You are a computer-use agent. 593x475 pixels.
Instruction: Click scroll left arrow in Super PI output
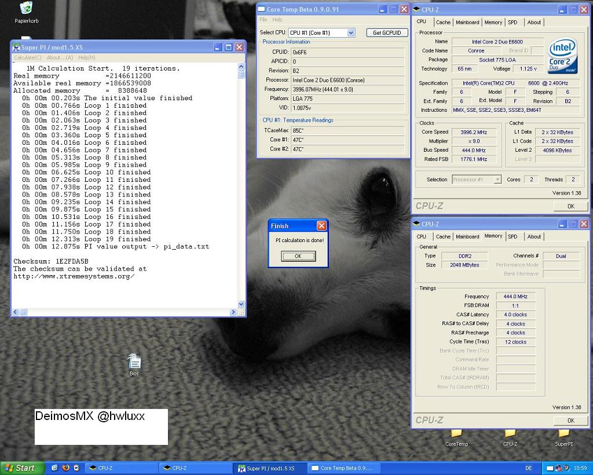click(16, 312)
